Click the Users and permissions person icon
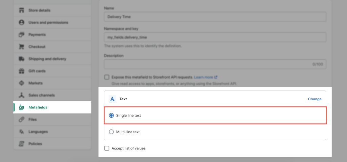This screenshot has width=347, height=162. [x=21, y=23]
